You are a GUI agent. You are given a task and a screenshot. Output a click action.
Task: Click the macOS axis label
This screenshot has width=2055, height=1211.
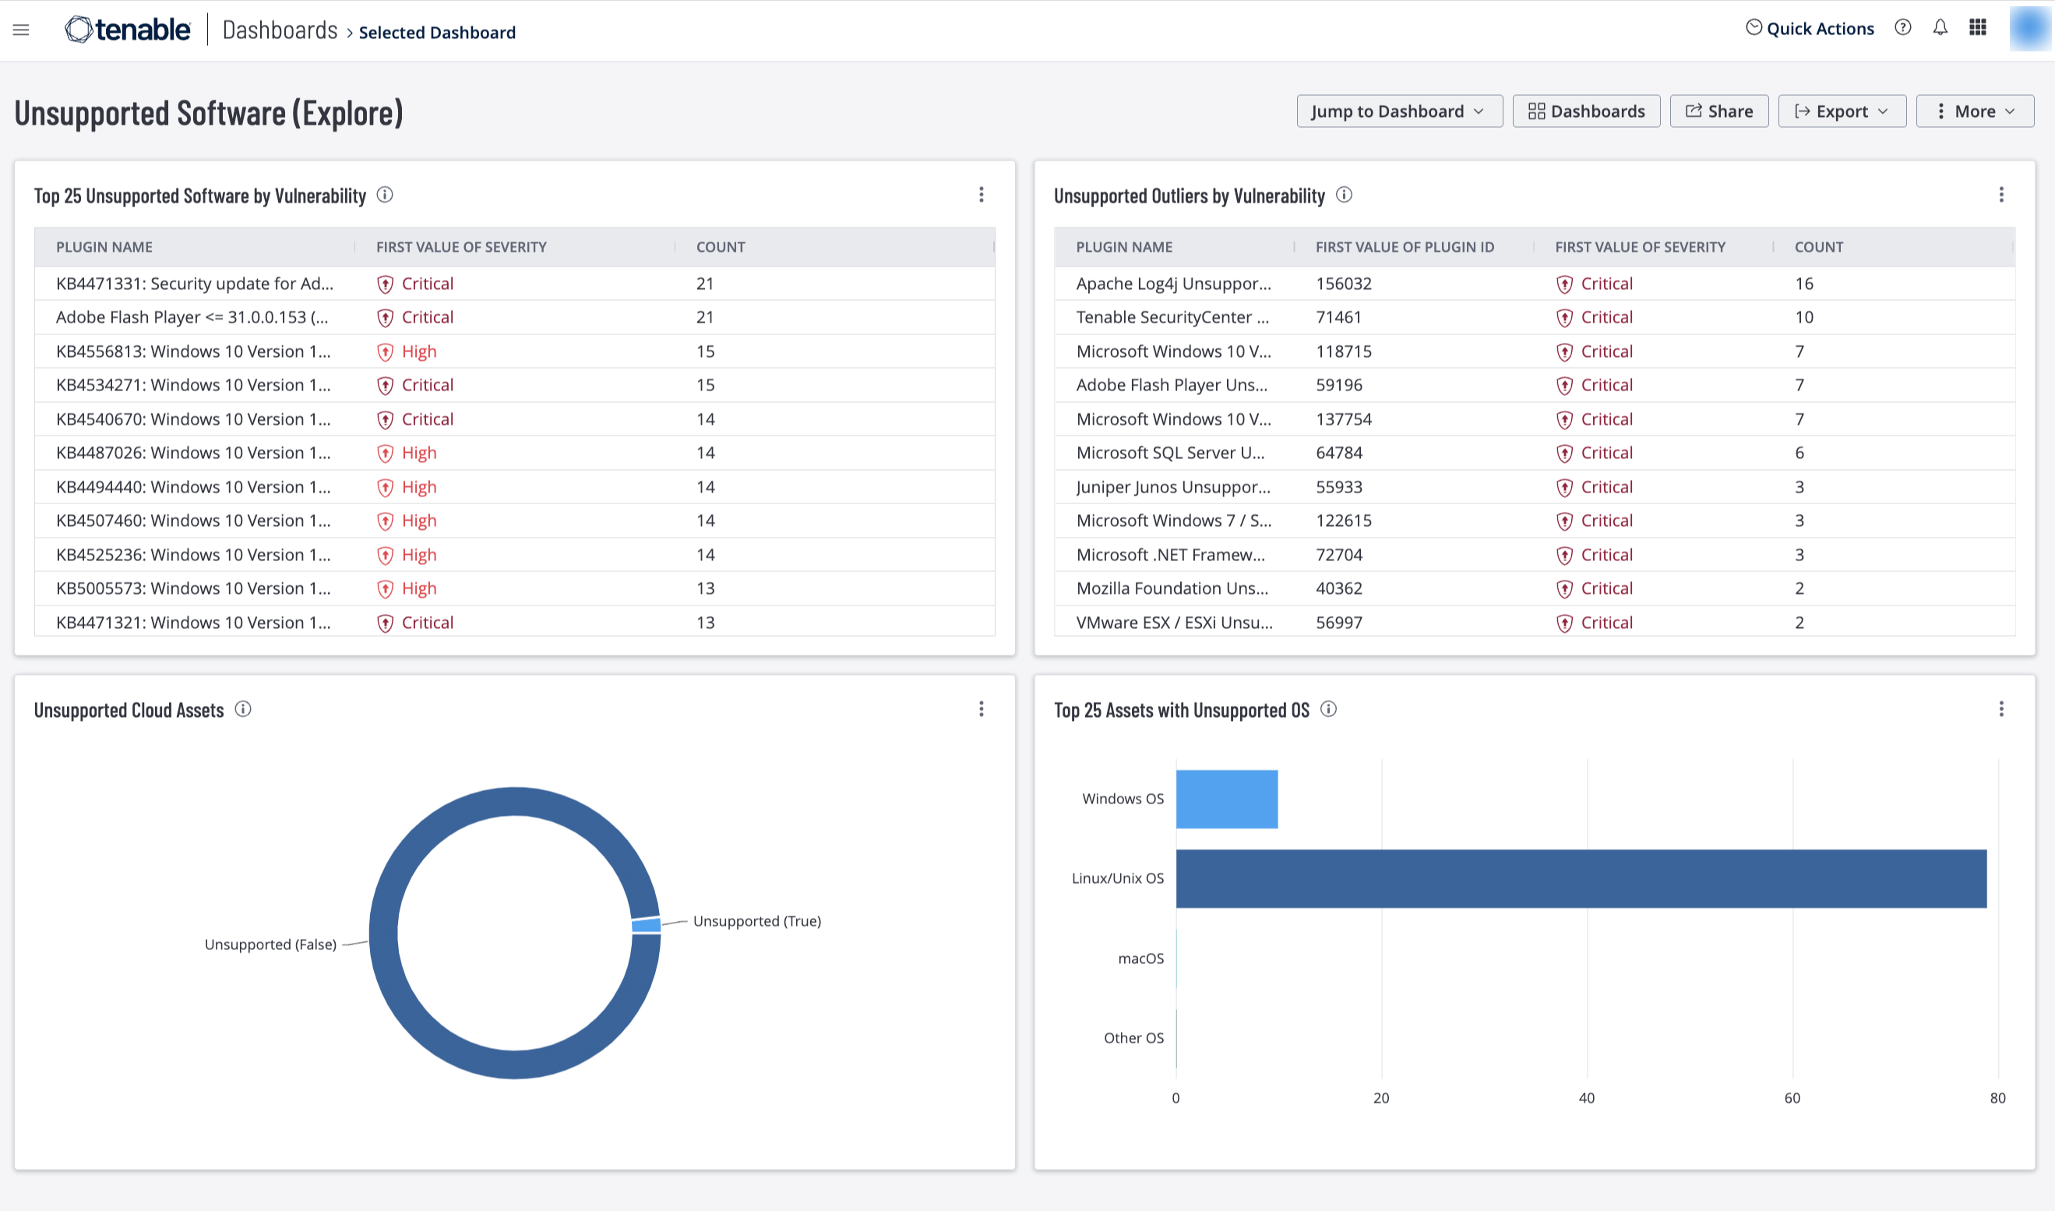point(1141,959)
